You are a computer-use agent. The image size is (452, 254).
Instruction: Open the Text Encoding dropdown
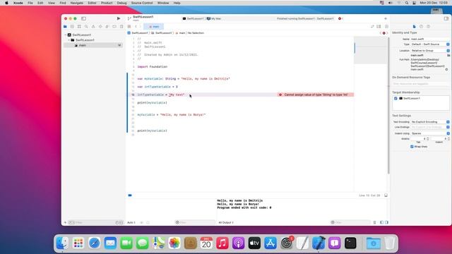pyautogui.click(x=430, y=122)
